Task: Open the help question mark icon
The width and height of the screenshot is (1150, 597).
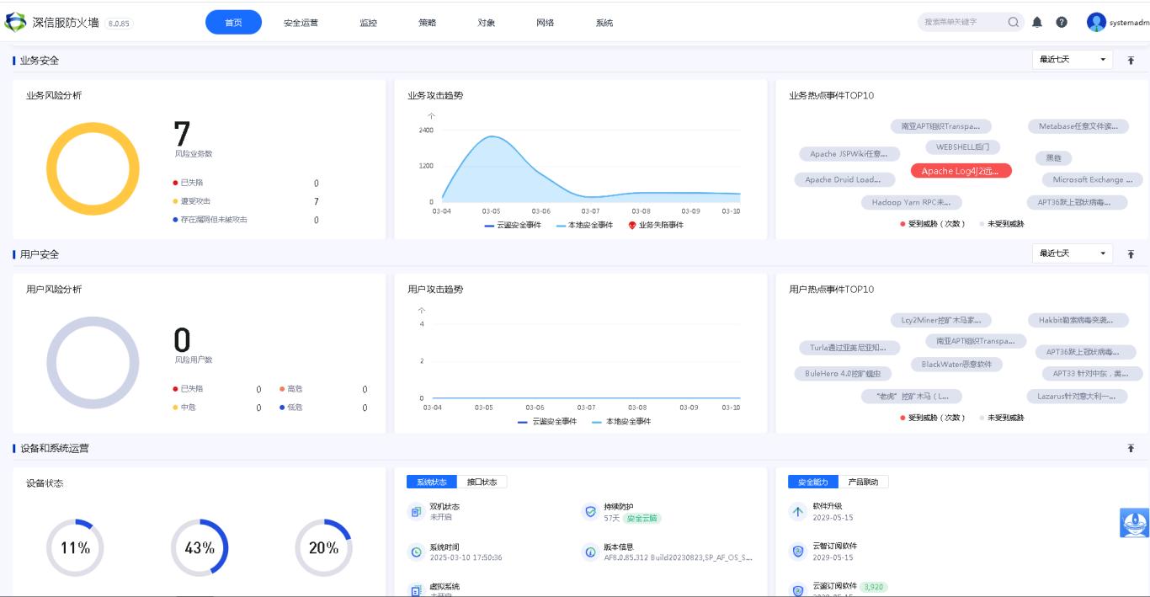Action: [1062, 22]
